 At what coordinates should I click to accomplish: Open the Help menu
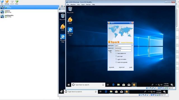click(x=93, y=4)
